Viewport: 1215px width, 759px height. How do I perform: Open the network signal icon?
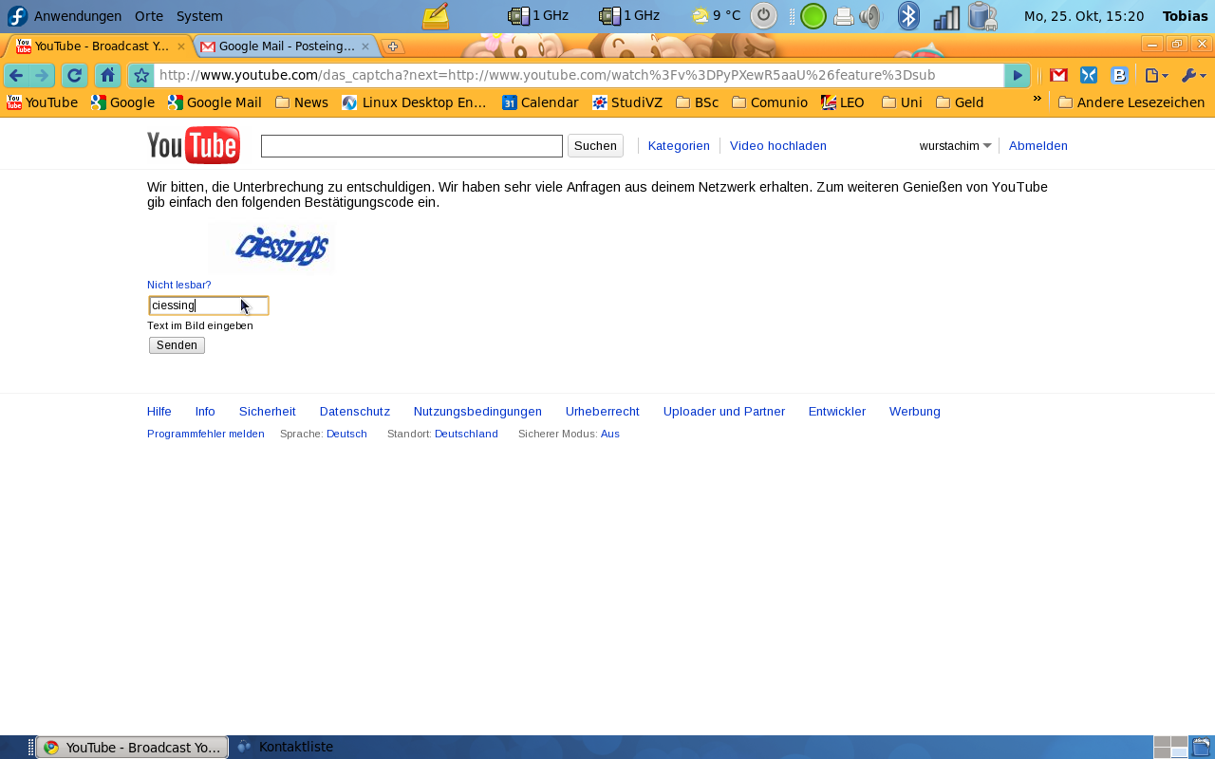coord(946,17)
